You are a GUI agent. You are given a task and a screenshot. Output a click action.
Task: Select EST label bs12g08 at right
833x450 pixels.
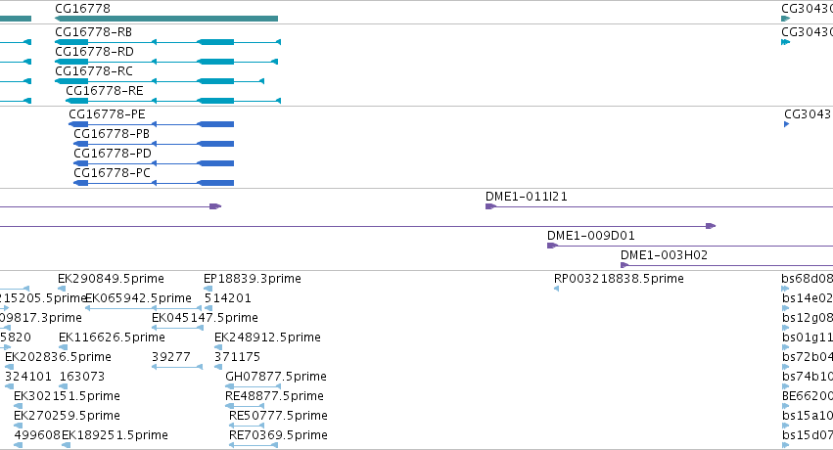pos(807,318)
